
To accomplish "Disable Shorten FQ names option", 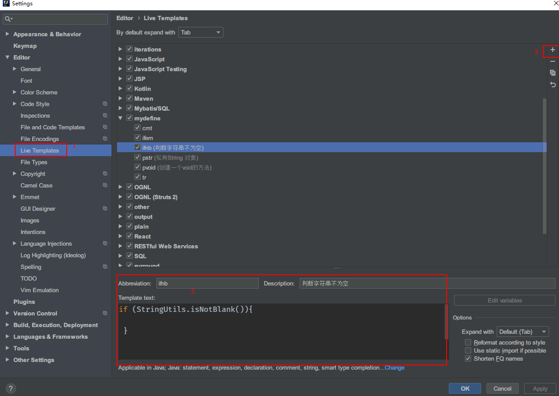I will pyautogui.click(x=468, y=359).
